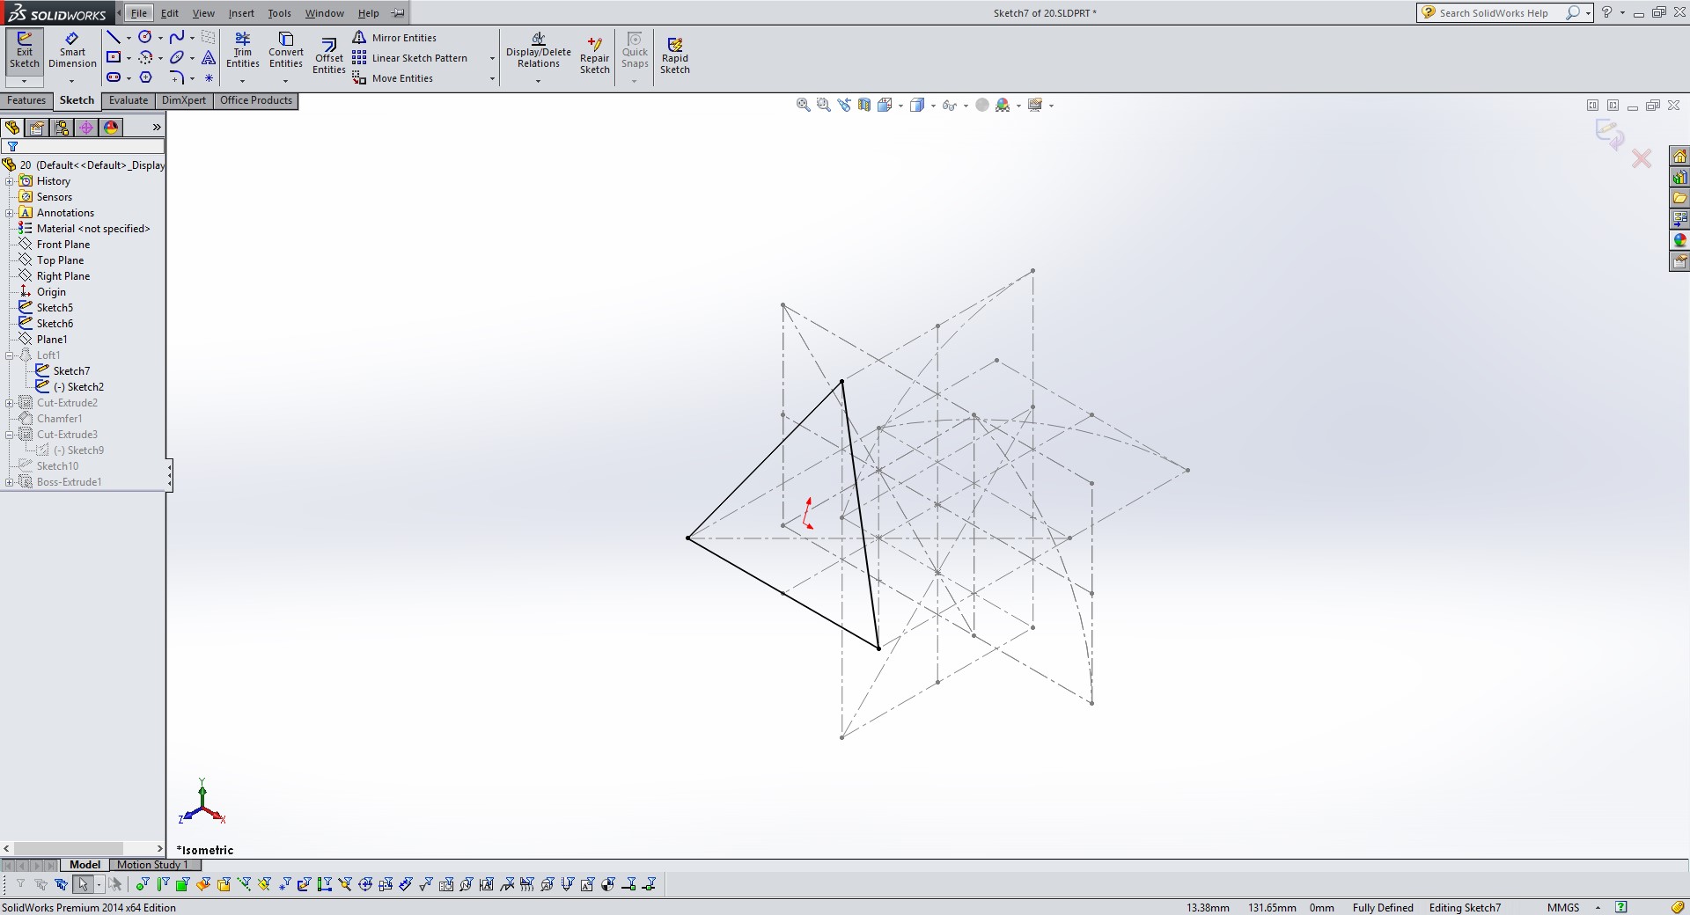Select the Corner Rectangle tool
This screenshot has width=1690, height=915.
point(114,57)
